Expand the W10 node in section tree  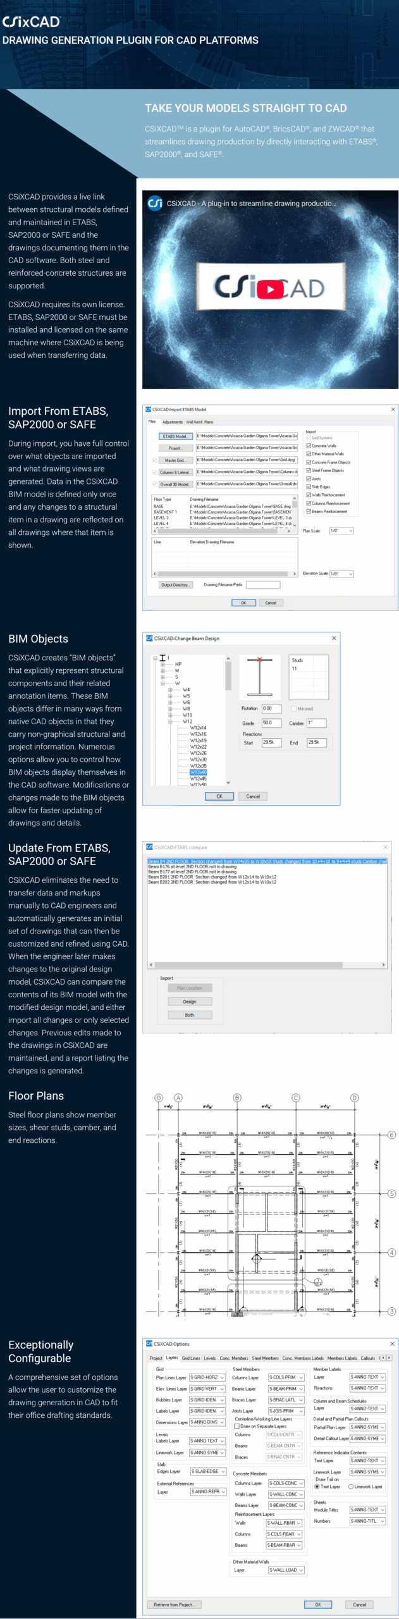170,715
